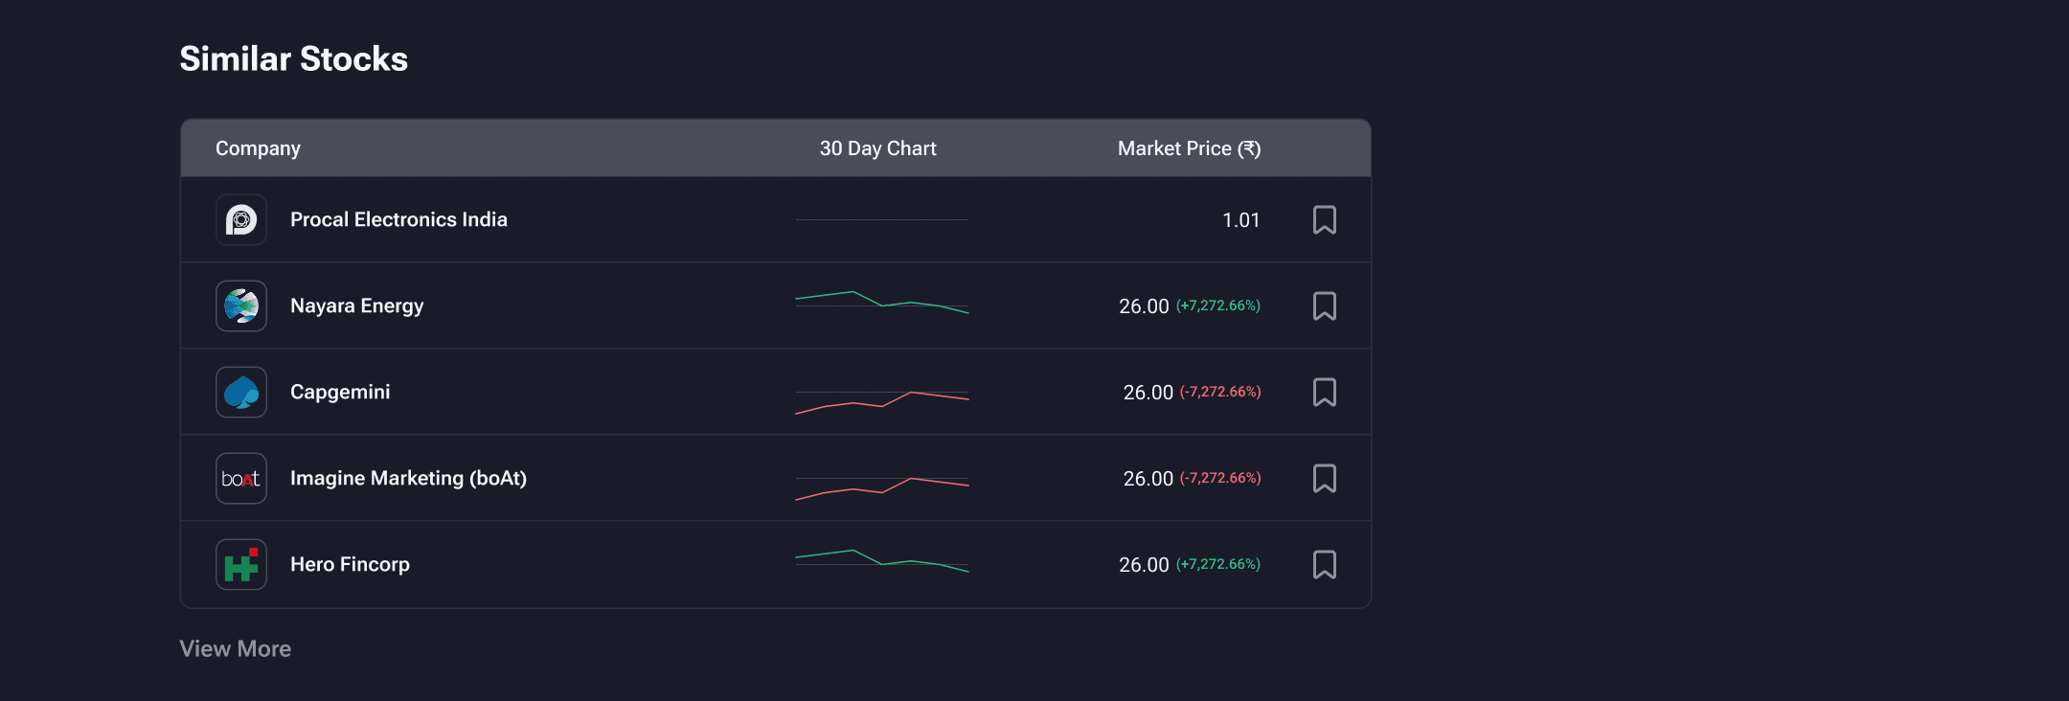Image resolution: width=2069 pixels, height=701 pixels.
Task: Click Imagine Marketing (boAt) price 26.00
Action: pos(1148,479)
